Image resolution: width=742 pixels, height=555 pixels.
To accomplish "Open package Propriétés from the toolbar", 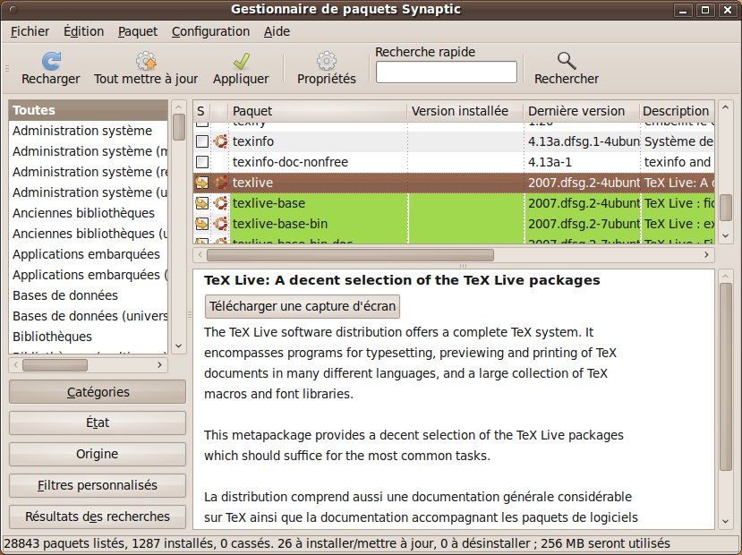I will pos(327,69).
